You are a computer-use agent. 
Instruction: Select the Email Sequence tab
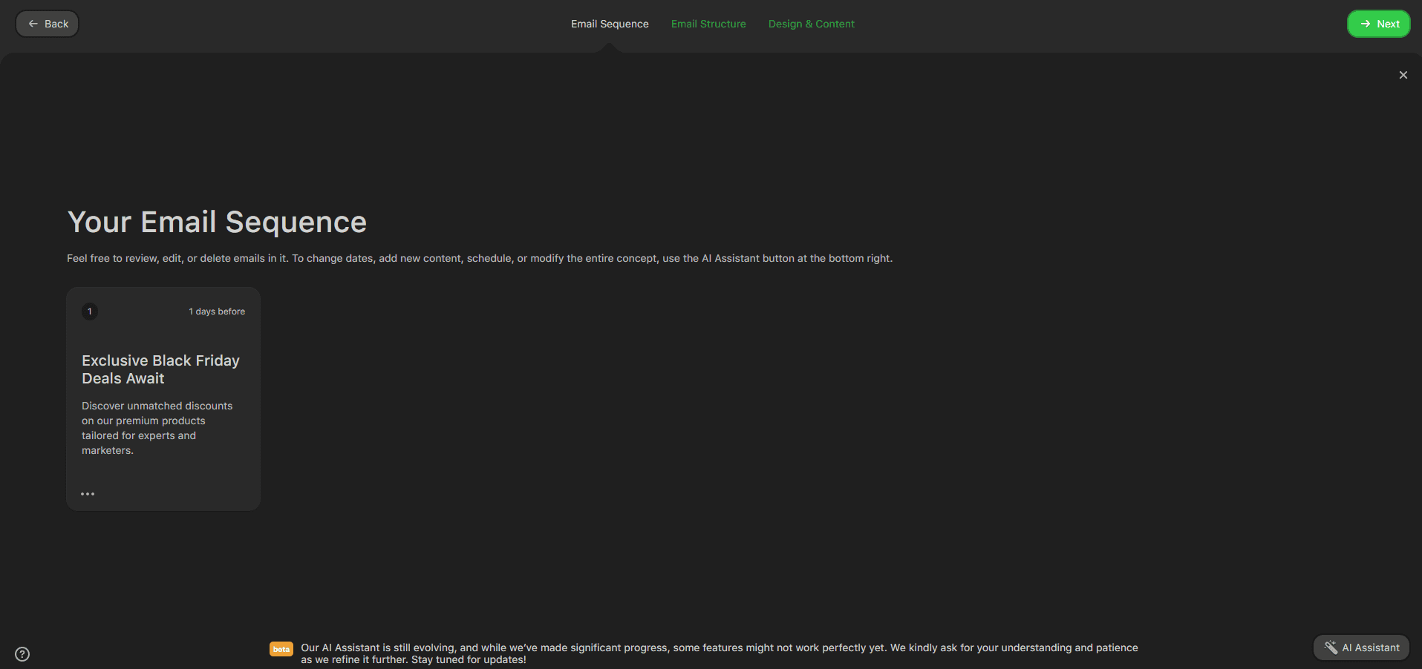609,24
